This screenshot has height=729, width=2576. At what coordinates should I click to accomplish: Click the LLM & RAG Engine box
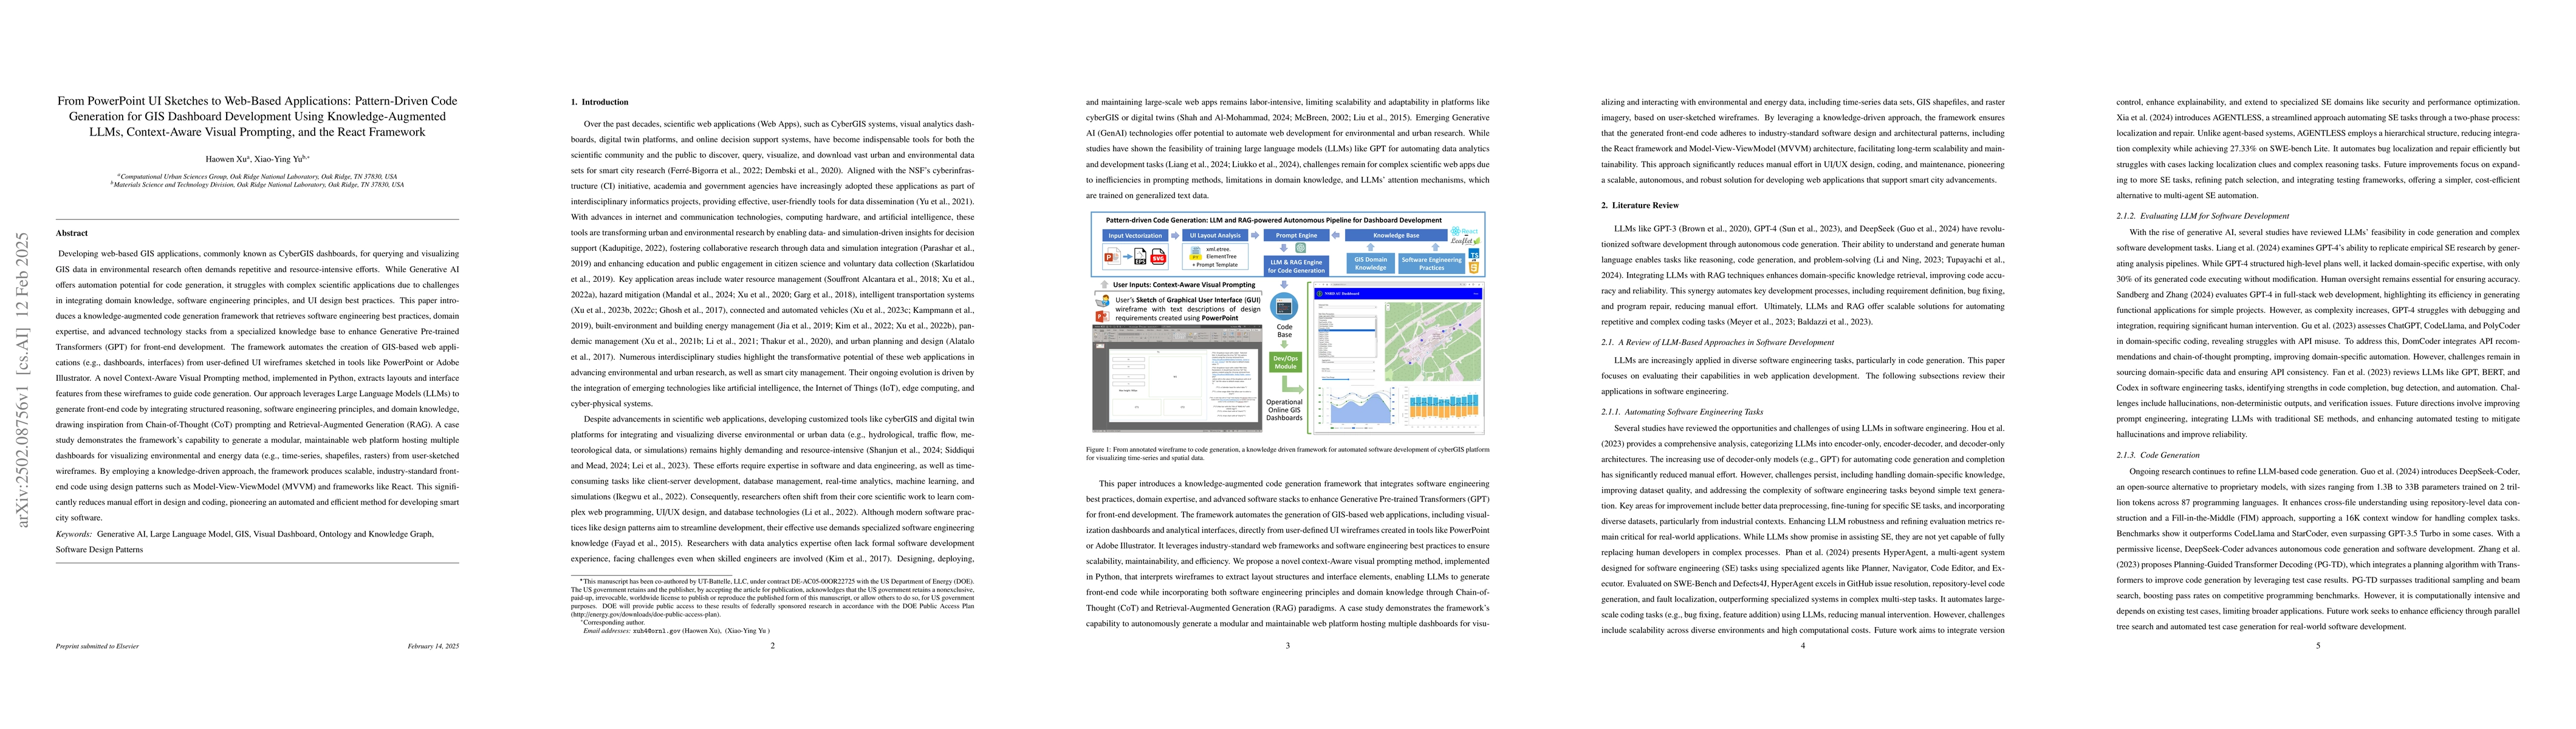[x=1297, y=267]
